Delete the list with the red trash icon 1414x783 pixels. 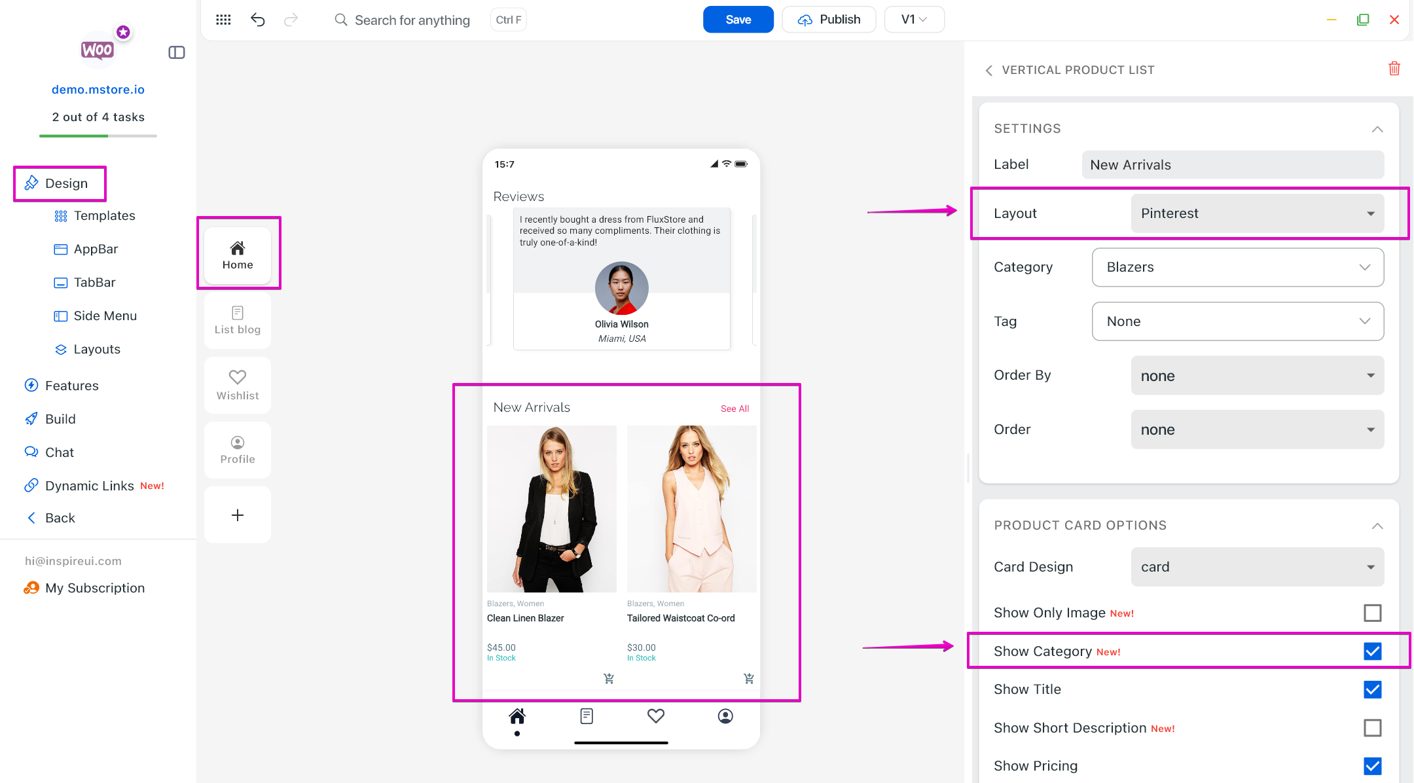point(1394,69)
